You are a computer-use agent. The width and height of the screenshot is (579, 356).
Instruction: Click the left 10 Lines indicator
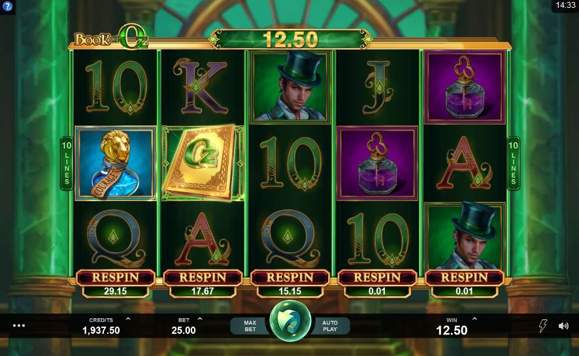(x=67, y=163)
